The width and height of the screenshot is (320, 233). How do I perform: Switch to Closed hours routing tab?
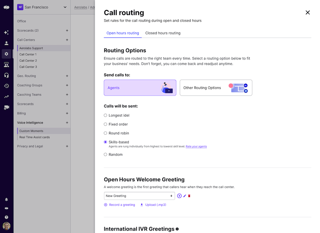tap(163, 33)
